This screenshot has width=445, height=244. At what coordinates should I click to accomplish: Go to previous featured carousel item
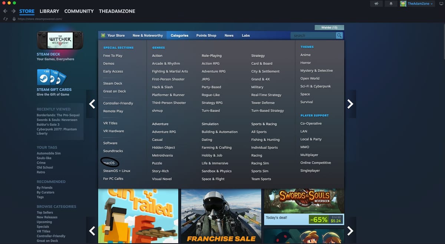tap(92, 104)
